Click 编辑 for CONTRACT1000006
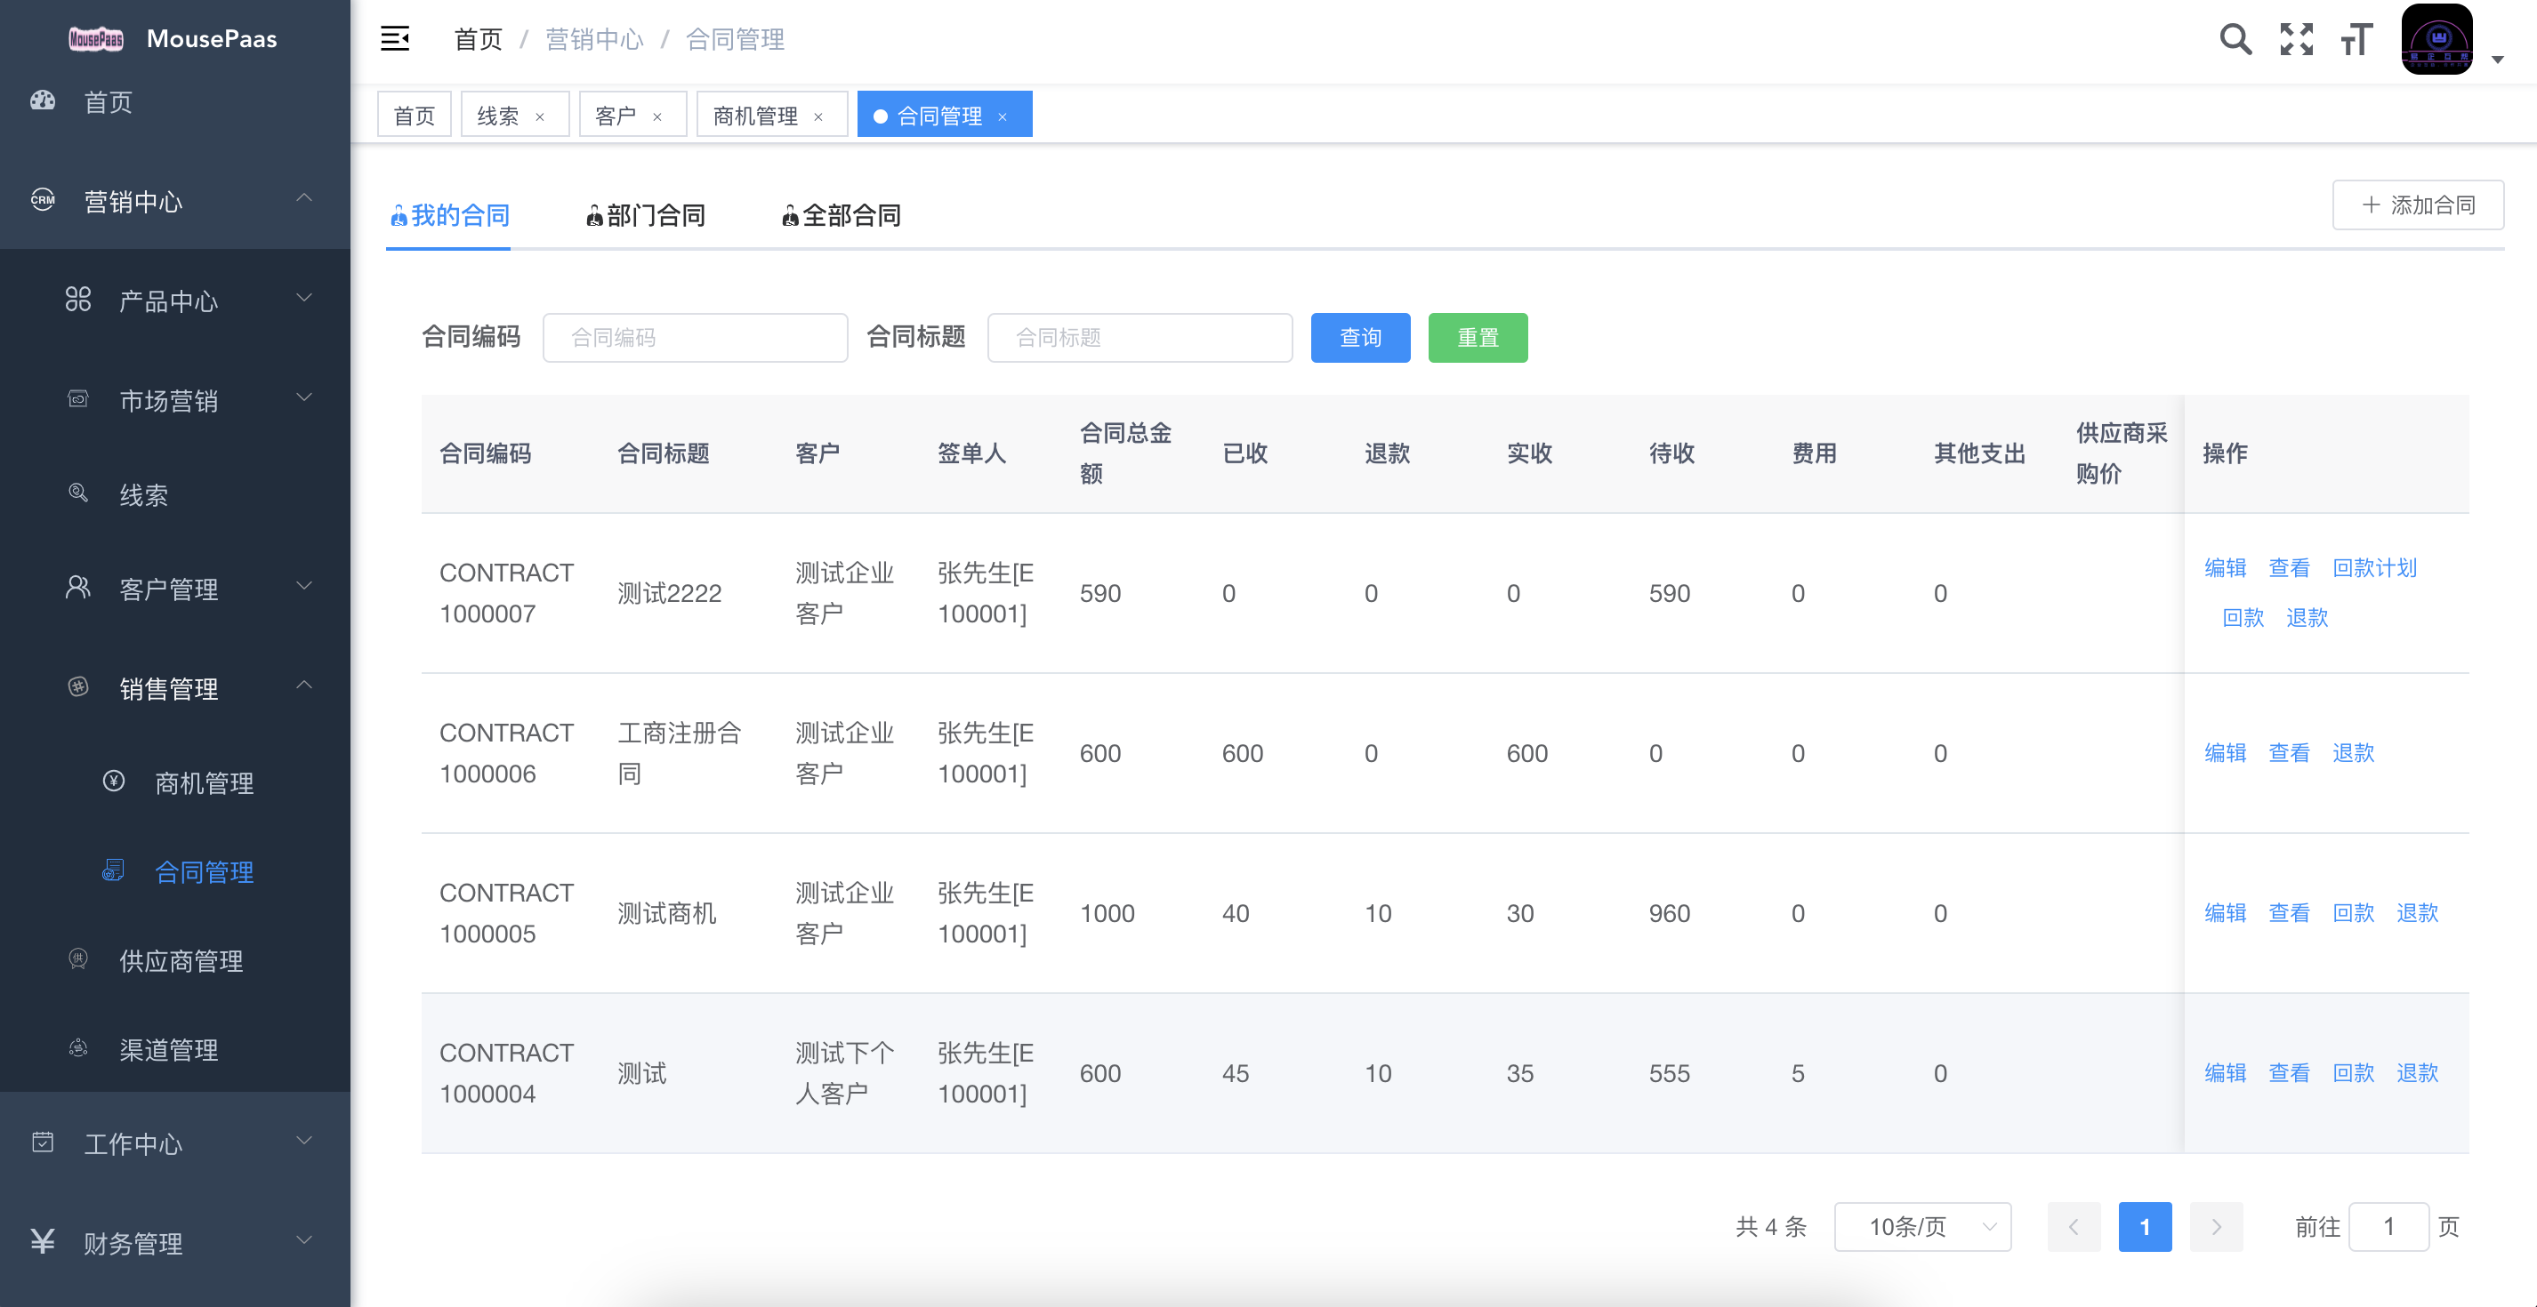 tap(2225, 753)
